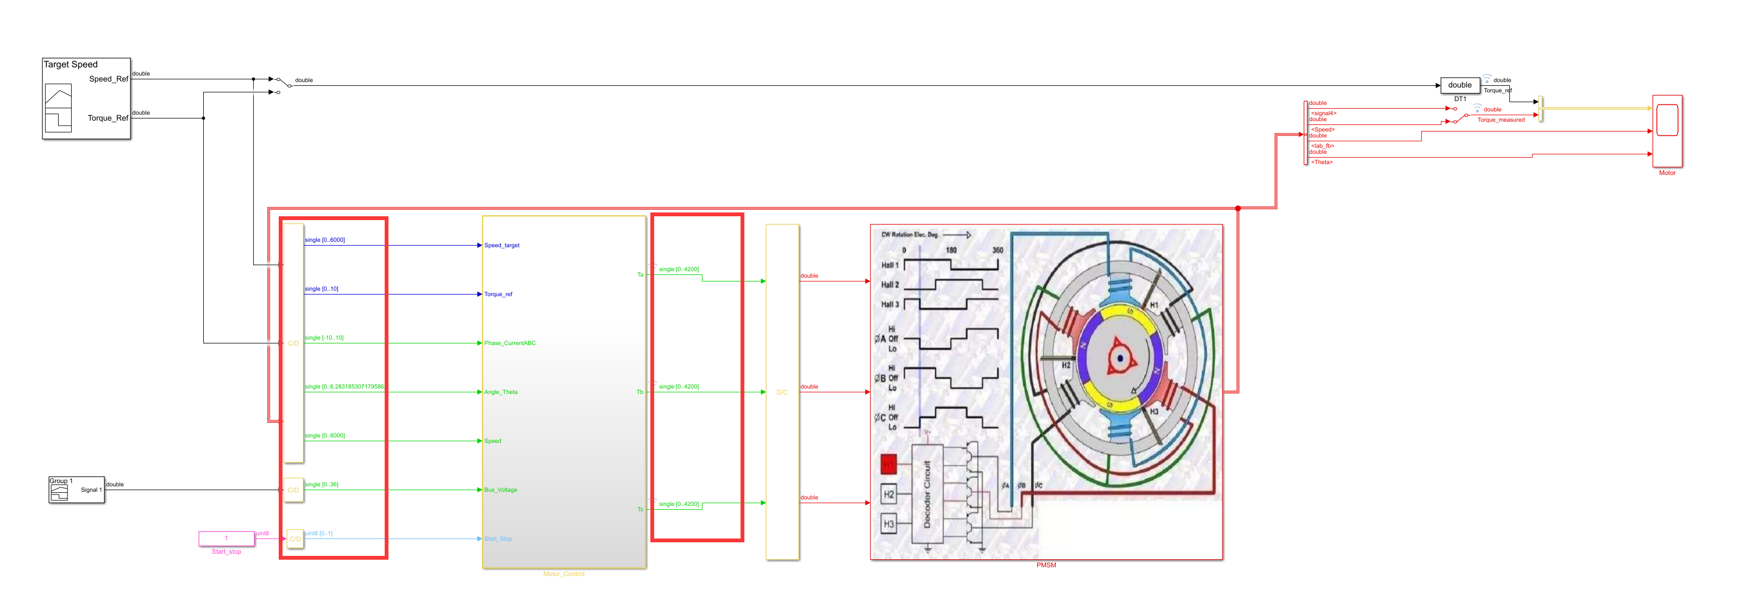Viewport: 1737px width, 601px height.
Task: Click the Speed_target input port label
Action: coord(501,246)
